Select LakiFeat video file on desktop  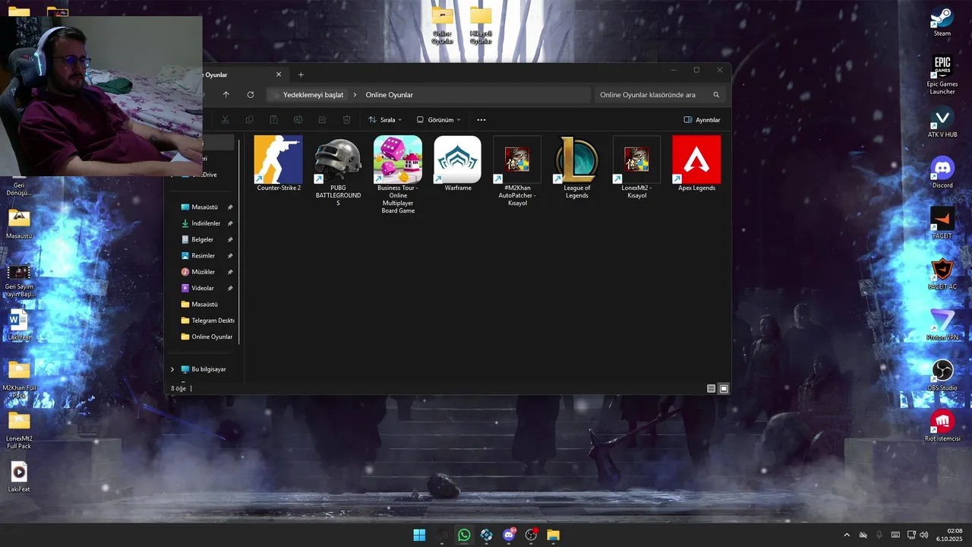[19, 477]
